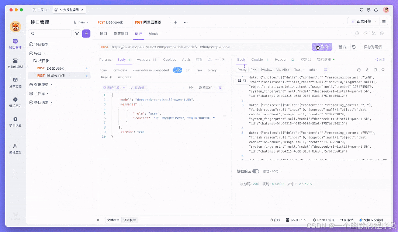
Task: Click the Apifox fox logo
Action: (x=15, y=27)
